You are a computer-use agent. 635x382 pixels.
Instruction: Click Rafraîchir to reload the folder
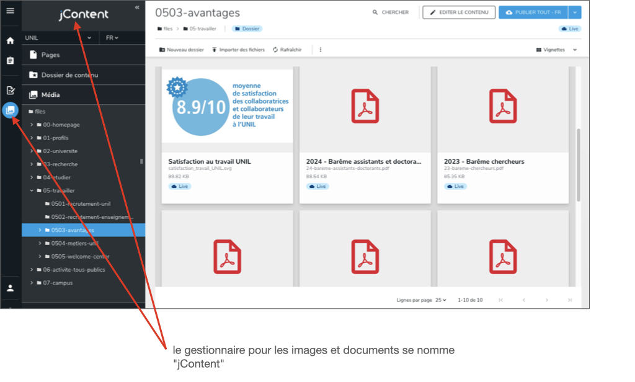287,50
